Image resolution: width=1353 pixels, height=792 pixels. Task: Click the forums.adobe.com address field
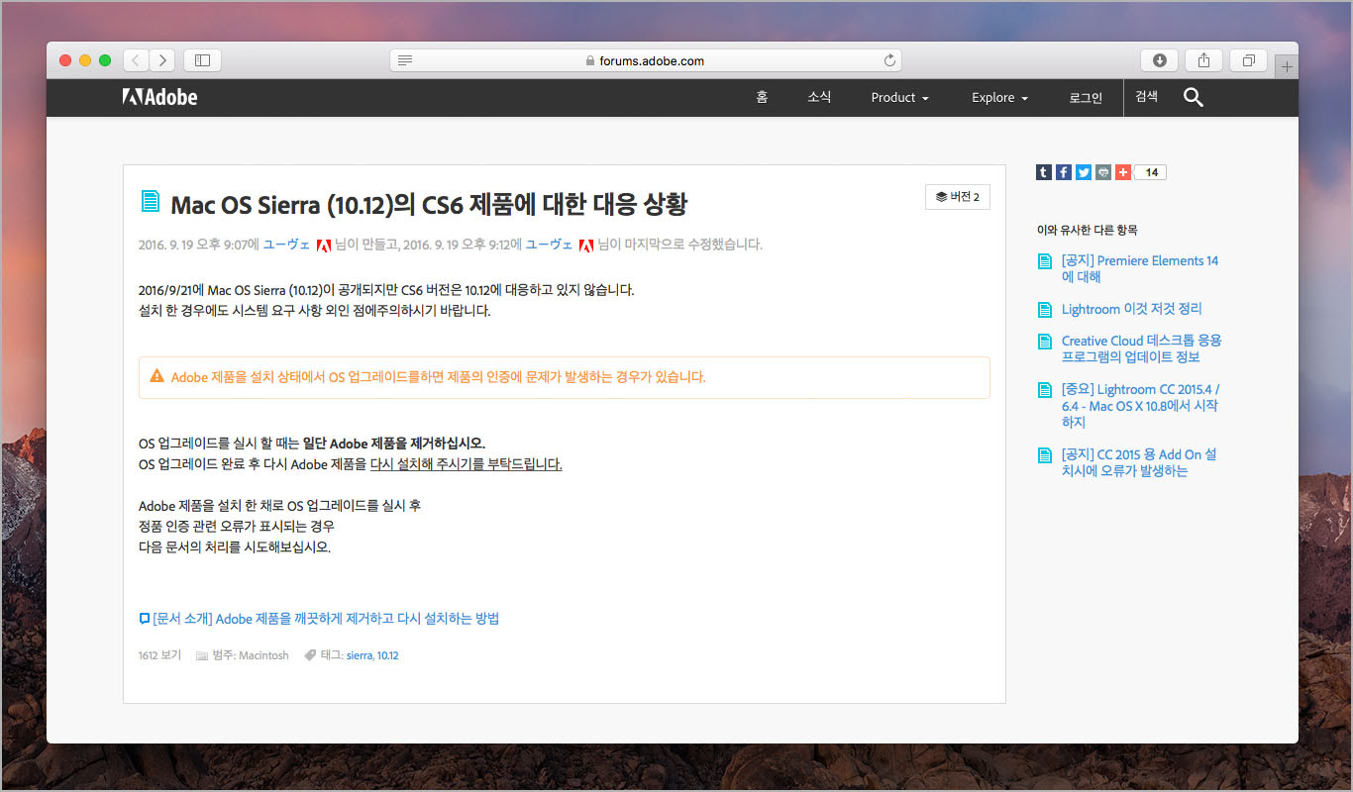click(646, 60)
